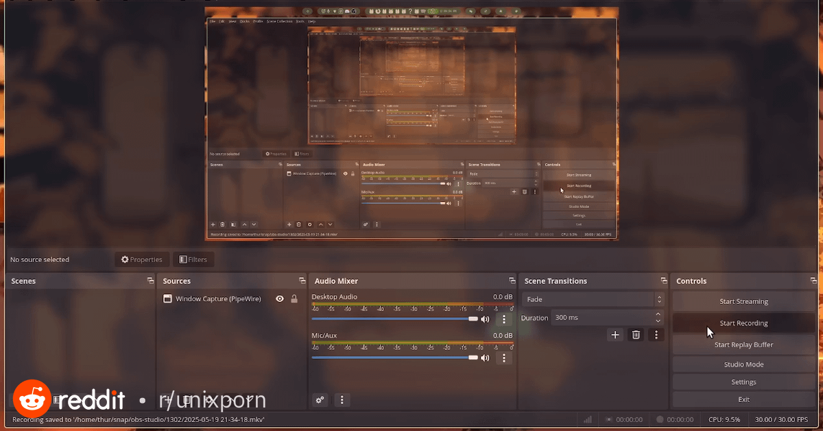Select the Window Capture (PipeWire) source

click(x=218, y=299)
